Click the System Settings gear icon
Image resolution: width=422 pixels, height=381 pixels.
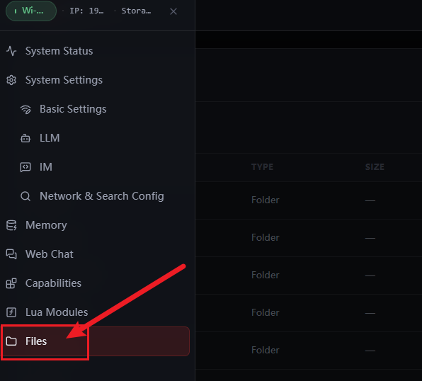coord(11,80)
